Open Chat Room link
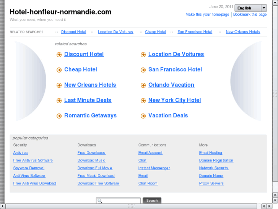This screenshot has width=278, height=209. (x=148, y=183)
